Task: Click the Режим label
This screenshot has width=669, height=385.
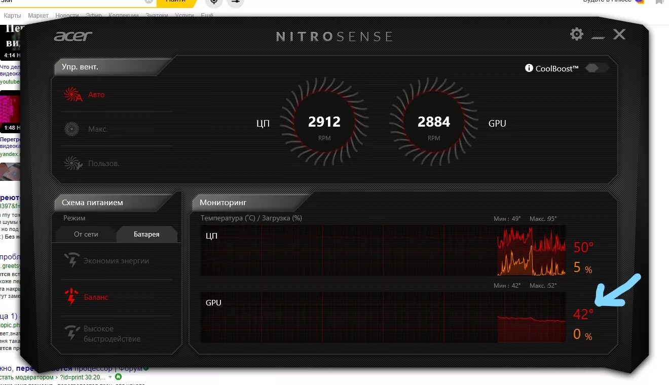Action: click(75, 218)
